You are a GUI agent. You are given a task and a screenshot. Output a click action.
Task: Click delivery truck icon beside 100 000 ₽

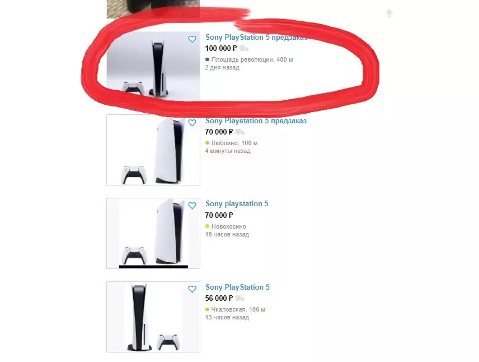click(244, 48)
